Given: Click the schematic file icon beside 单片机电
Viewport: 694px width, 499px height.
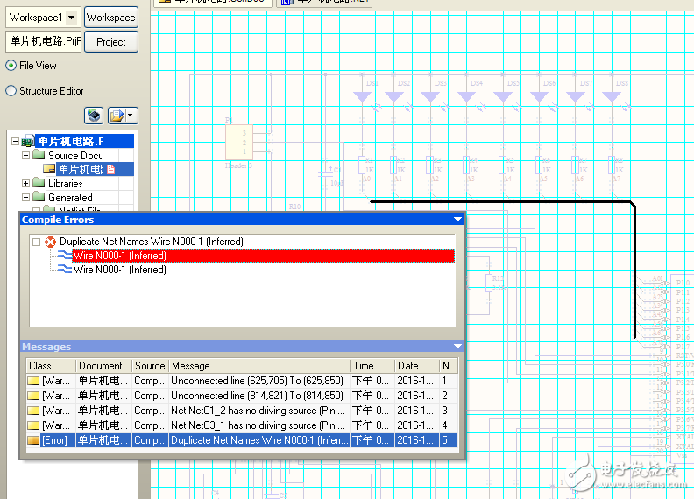Looking at the screenshot, I should [x=49, y=170].
